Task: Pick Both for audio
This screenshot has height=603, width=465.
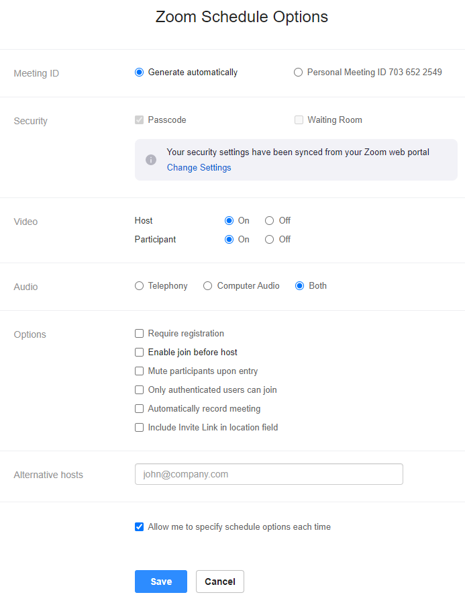Action: click(299, 286)
